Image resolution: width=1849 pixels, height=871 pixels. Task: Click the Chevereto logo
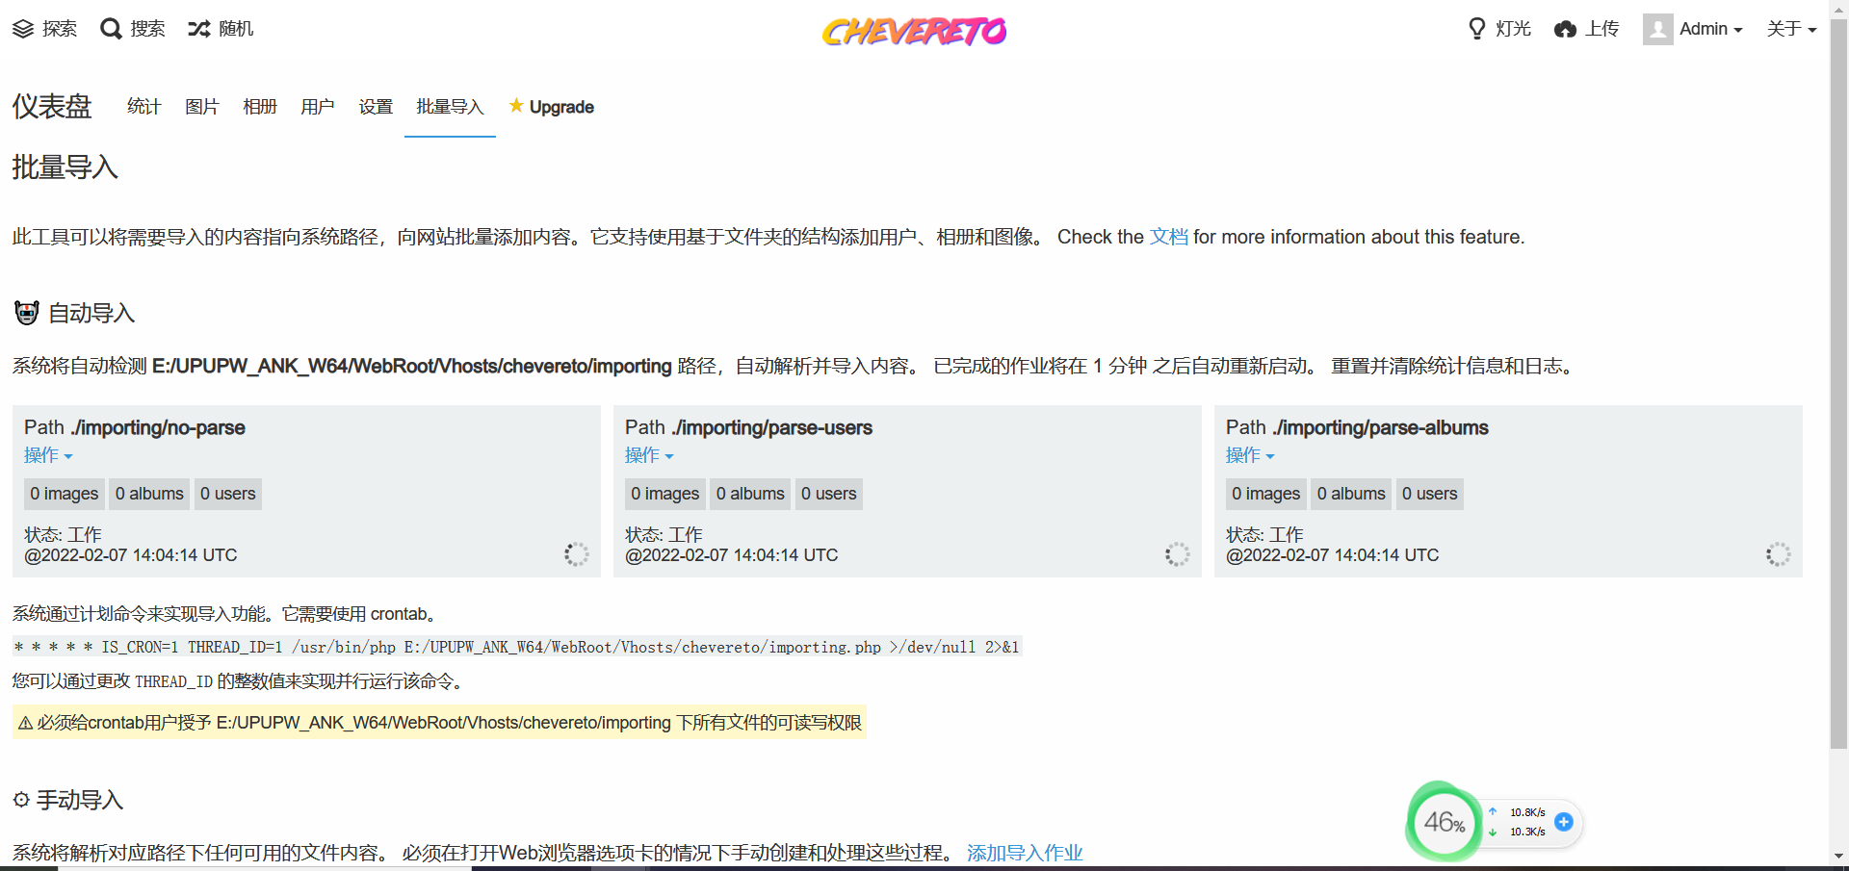pyautogui.click(x=914, y=31)
